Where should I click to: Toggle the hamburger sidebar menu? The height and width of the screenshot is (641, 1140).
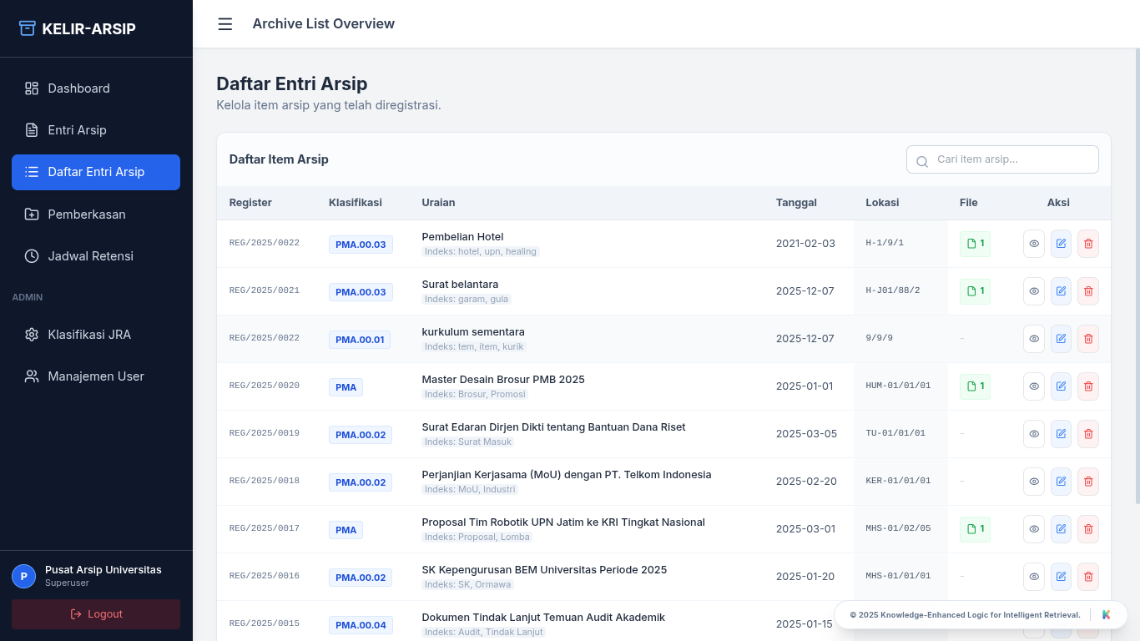click(224, 24)
